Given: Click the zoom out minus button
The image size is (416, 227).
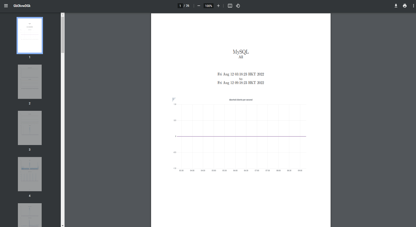Looking at the screenshot, I should (199, 6).
